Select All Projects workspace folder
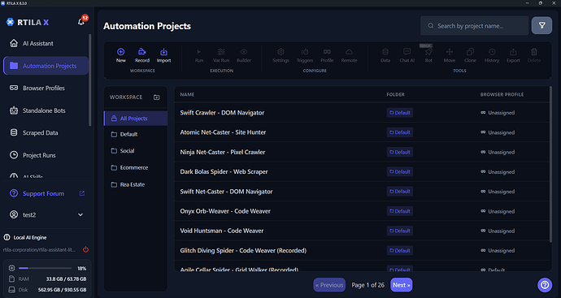561x298 pixels. (x=136, y=119)
